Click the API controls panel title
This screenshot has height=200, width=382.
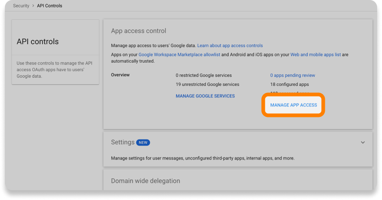point(38,42)
